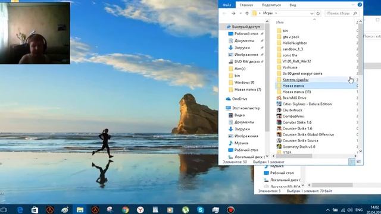Click the Geometry Dash v2.0 icon

coord(279,147)
